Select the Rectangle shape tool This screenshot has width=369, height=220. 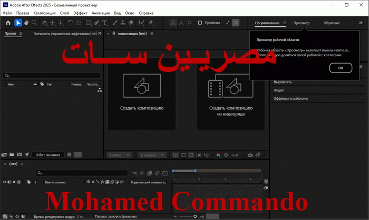pyautogui.click(x=89, y=23)
